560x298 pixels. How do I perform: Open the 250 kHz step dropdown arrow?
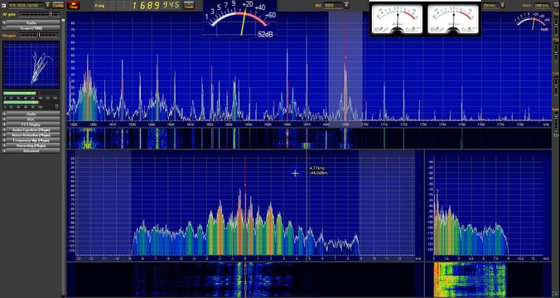click(503, 5)
